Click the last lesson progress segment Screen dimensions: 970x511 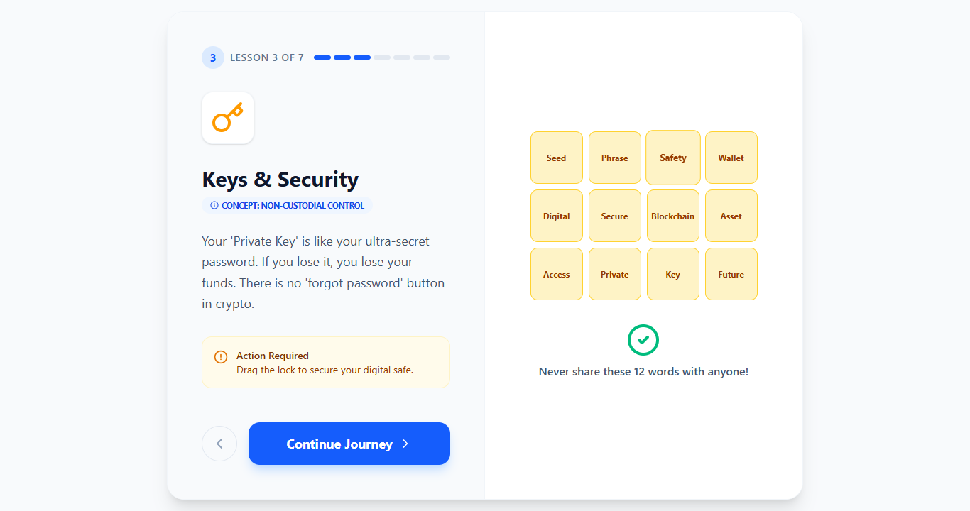click(442, 57)
